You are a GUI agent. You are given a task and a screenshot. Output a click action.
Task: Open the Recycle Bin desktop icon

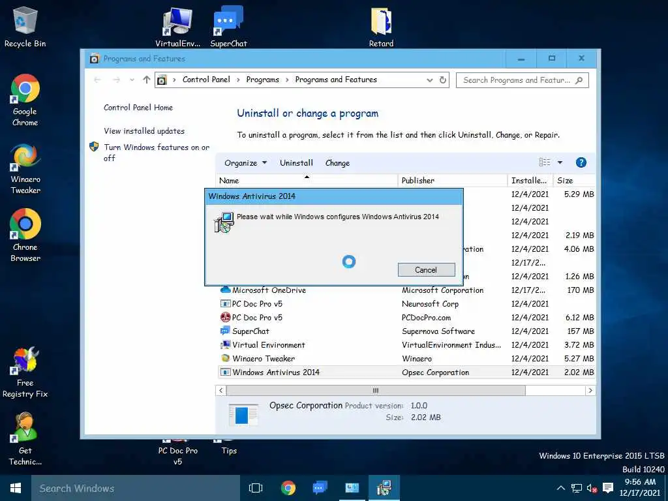tap(25, 27)
